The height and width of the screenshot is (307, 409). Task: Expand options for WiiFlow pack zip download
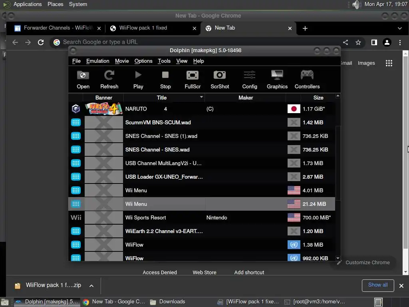point(91,286)
